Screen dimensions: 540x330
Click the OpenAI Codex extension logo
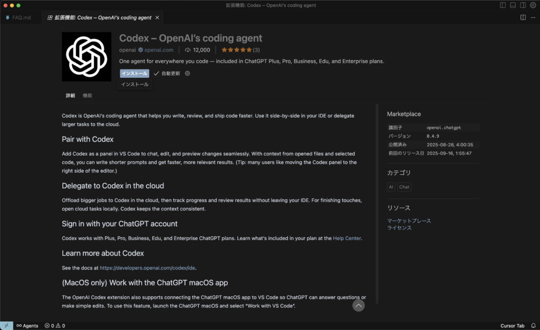pos(86,57)
